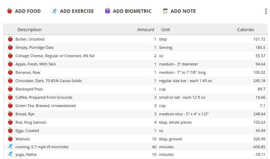
Task: Sort the diary by Description column header
Action: point(29,30)
